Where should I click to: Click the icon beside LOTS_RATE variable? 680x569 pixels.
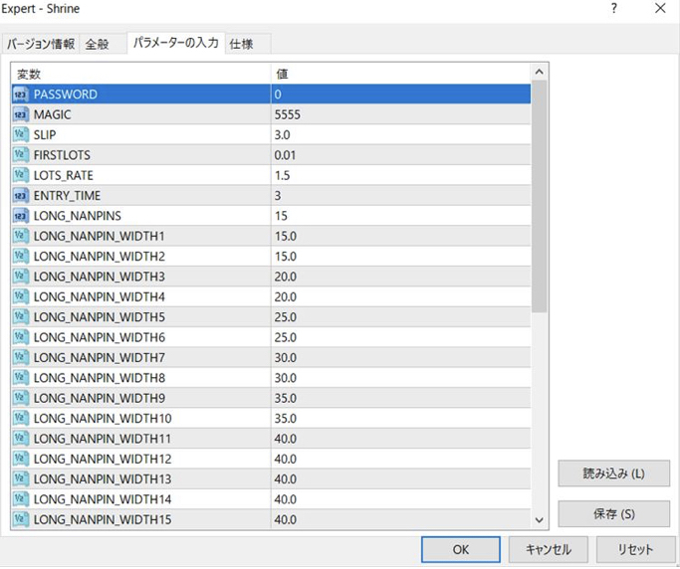(21, 175)
